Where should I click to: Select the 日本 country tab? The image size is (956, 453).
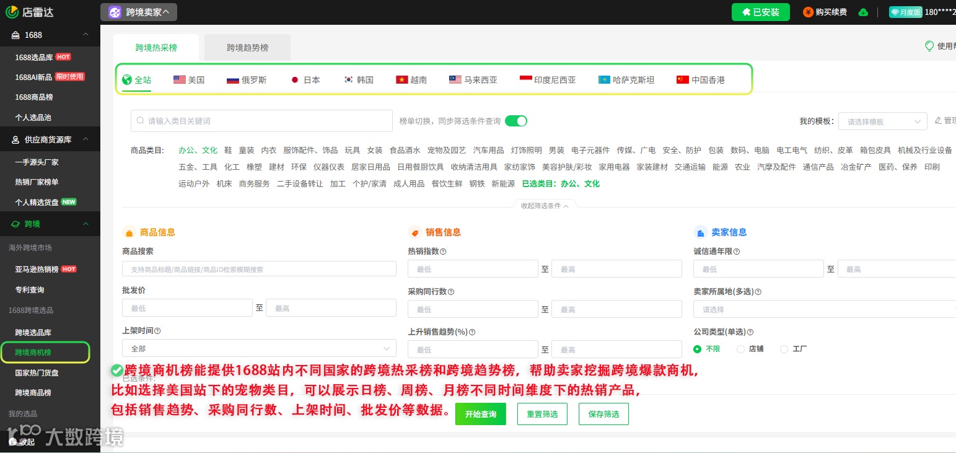click(x=305, y=80)
